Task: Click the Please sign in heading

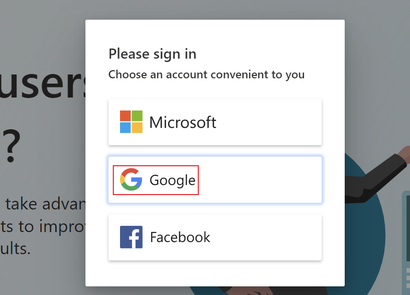Action: [153, 54]
